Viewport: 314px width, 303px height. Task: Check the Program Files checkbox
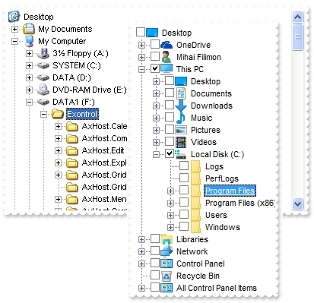click(x=184, y=190)
